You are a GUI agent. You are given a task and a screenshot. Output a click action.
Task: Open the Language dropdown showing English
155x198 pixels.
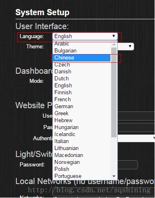(x=85, y=36)
